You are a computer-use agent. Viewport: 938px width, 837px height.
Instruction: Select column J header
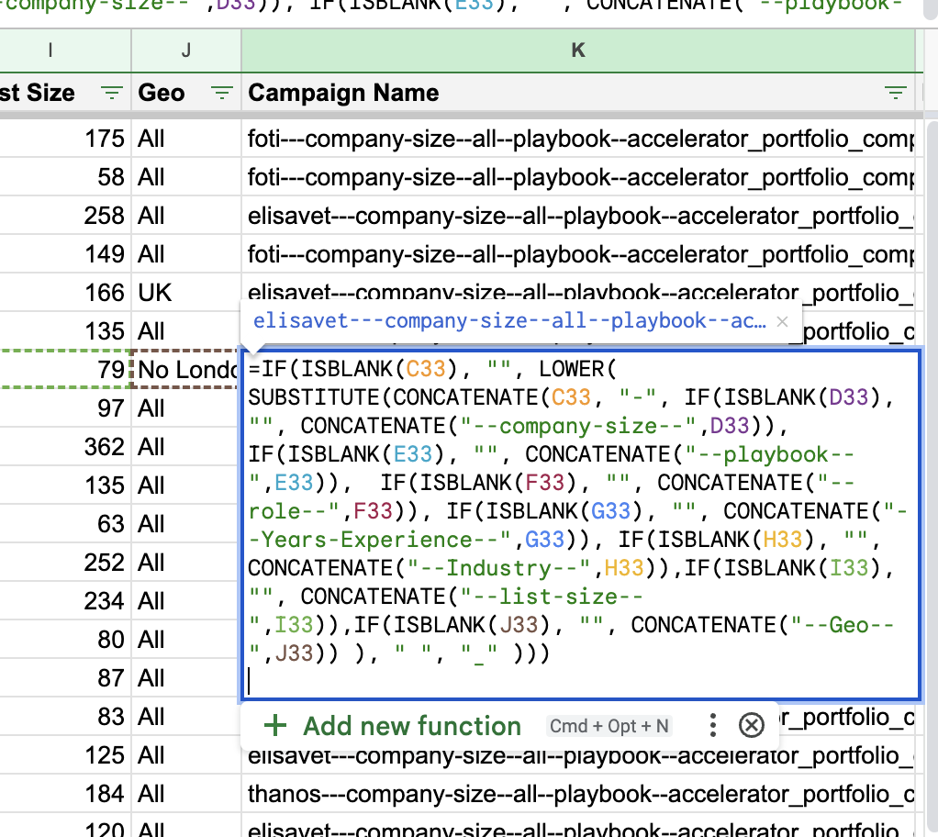pos(186,50)
